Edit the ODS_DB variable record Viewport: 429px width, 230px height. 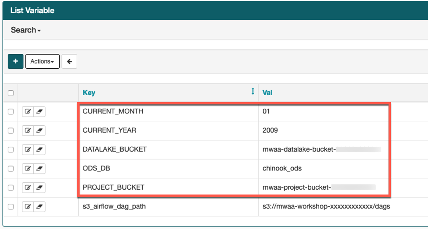point(28,168)
